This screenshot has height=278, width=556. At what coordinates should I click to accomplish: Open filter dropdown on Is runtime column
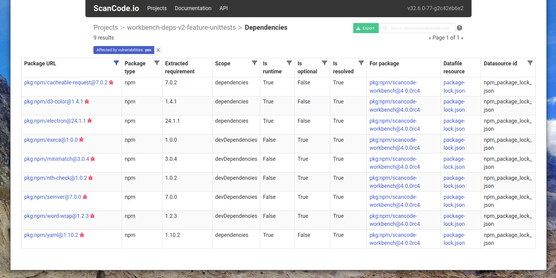[x=289, y=63]
